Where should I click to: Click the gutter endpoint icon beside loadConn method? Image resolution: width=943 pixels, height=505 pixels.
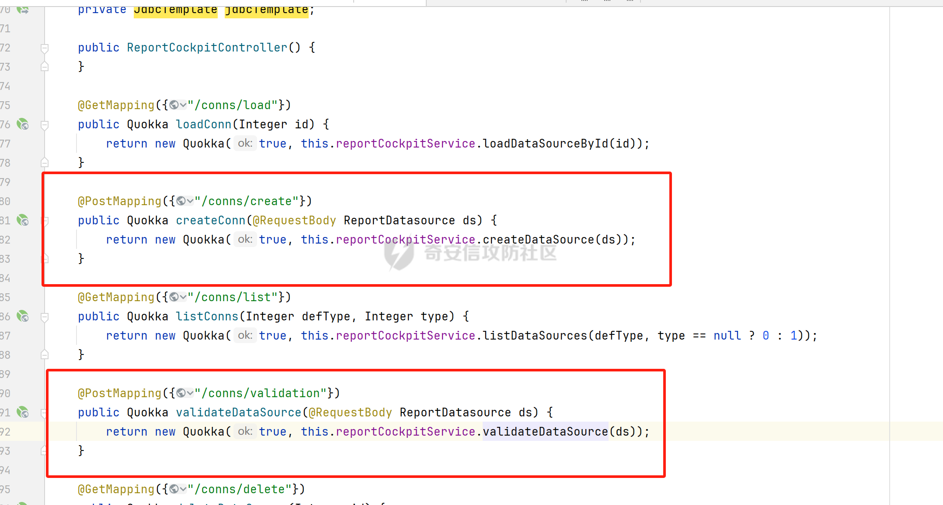coord(23,124)
